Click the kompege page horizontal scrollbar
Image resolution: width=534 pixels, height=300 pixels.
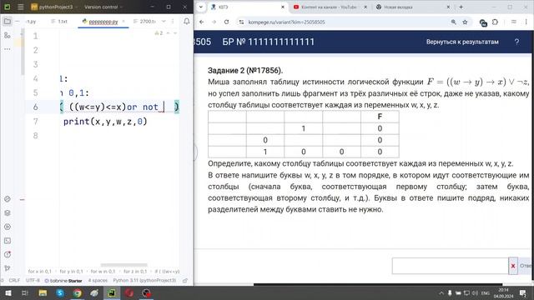tap(378, 284)
